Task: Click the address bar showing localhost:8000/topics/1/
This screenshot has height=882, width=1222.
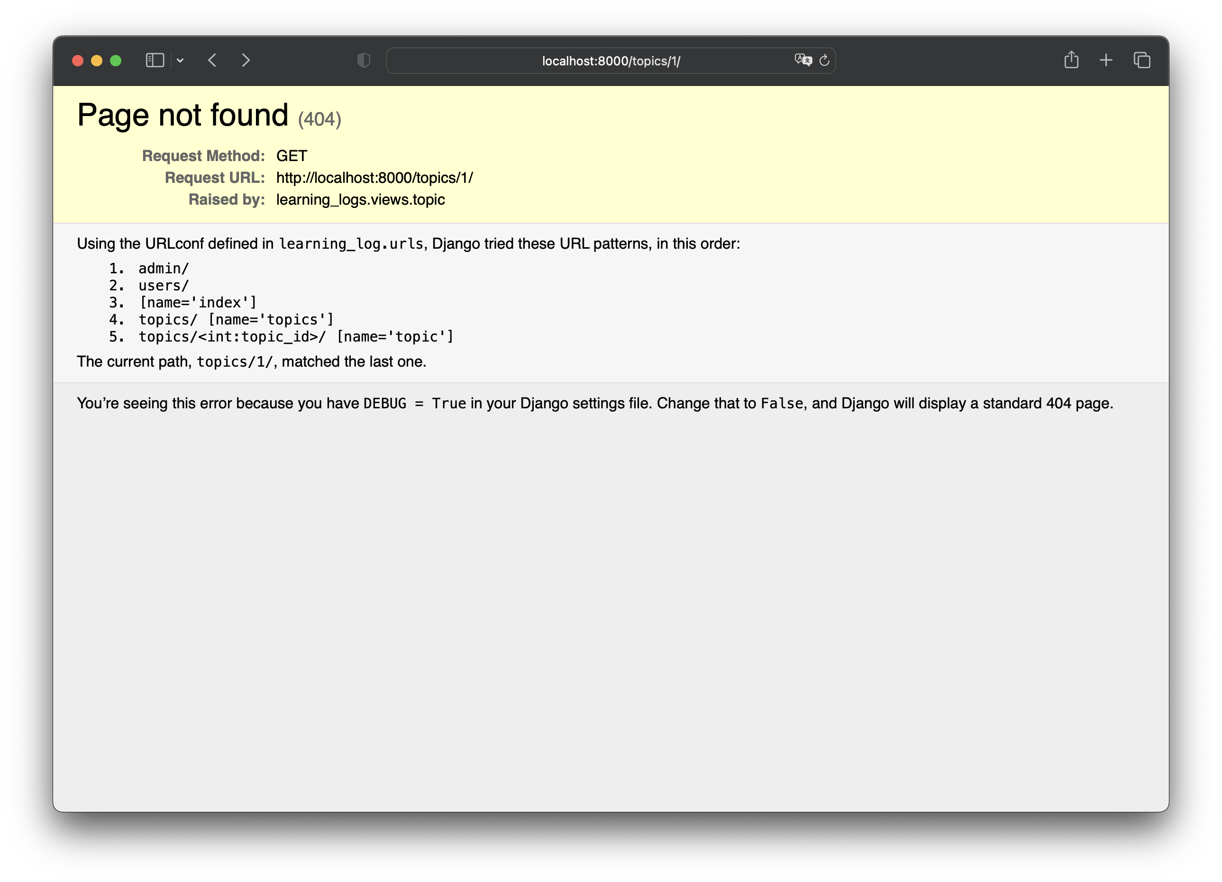Action: pyautogui.click(x=611, y=61)
